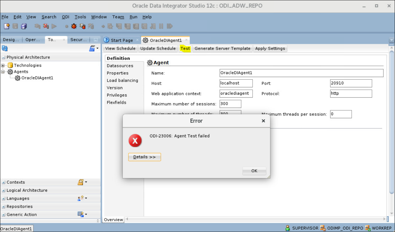Click the refresh icon in Topology panel
395x232 pixels.
5,48
